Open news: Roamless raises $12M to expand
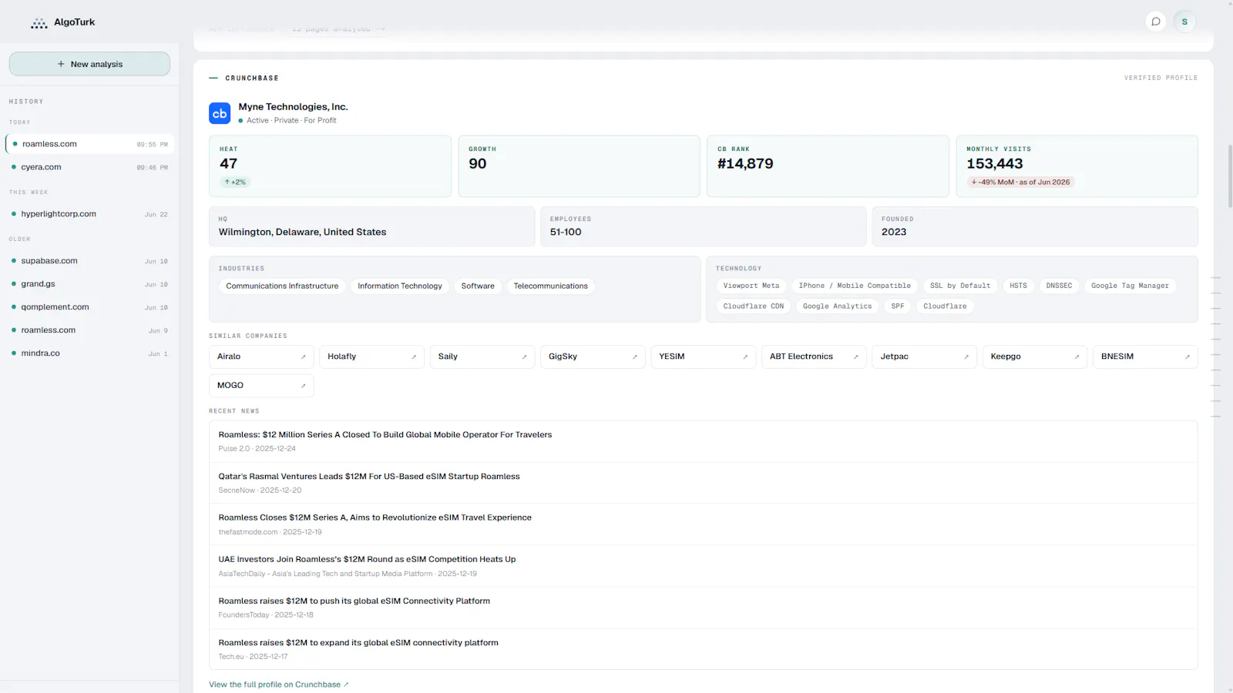 tap(703, 649)
